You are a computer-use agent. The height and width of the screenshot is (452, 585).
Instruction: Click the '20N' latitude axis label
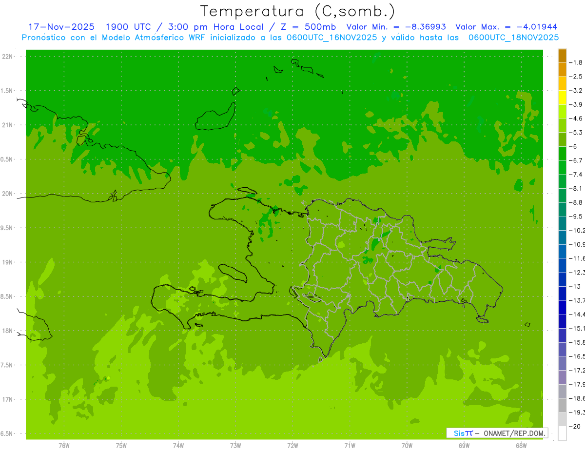8,194
